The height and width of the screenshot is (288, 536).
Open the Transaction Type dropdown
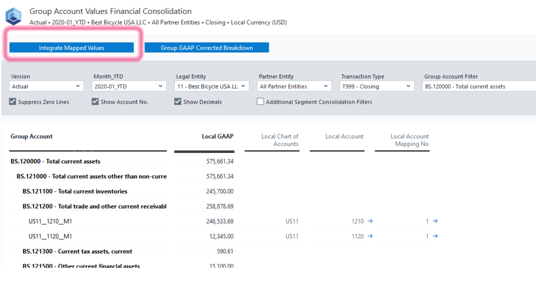click(377, 87)
